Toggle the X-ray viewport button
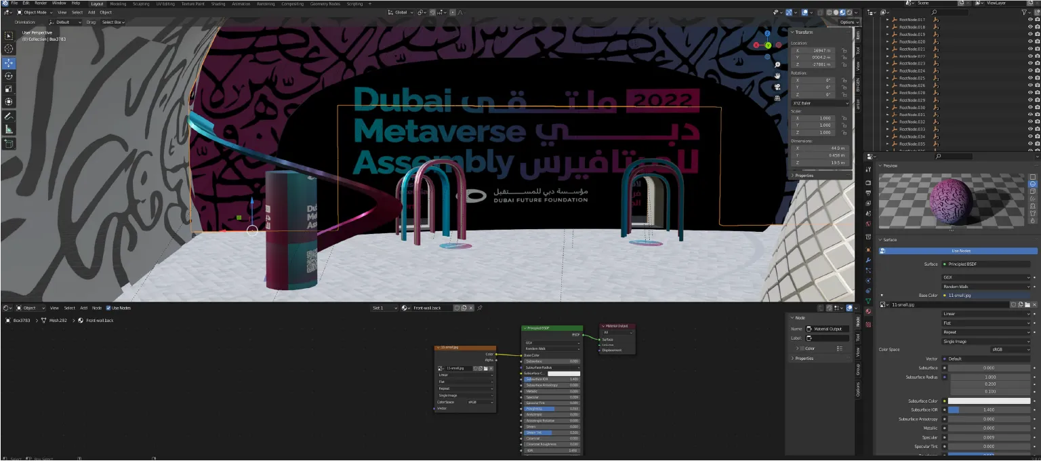 click(x=821, y=12)
